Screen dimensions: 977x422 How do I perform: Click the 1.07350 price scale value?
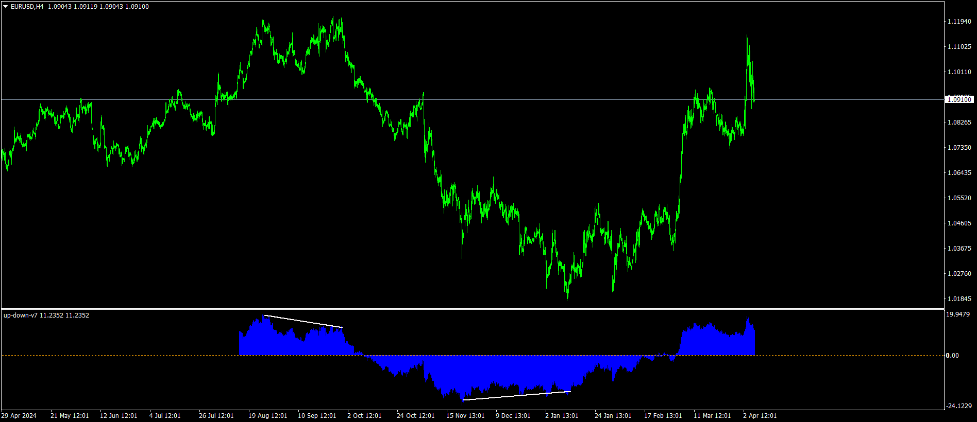(959, 147)
